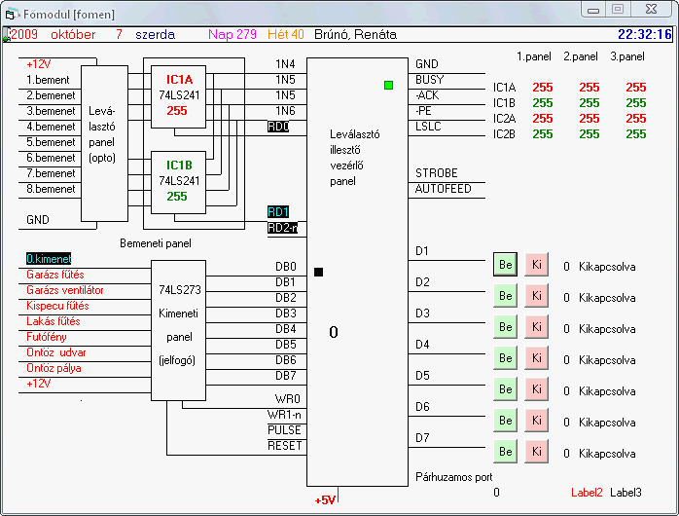Click the RD2-n signal label

tap(282, 228)
